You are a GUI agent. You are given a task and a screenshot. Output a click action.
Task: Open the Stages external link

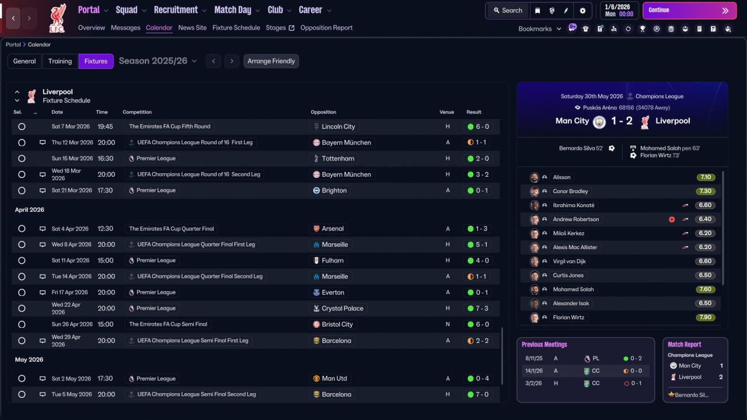pos(280,28)
